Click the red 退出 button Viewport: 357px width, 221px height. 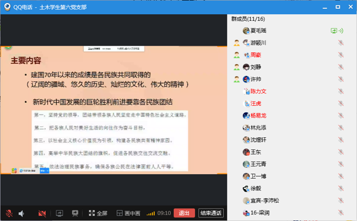pos(184,213)
